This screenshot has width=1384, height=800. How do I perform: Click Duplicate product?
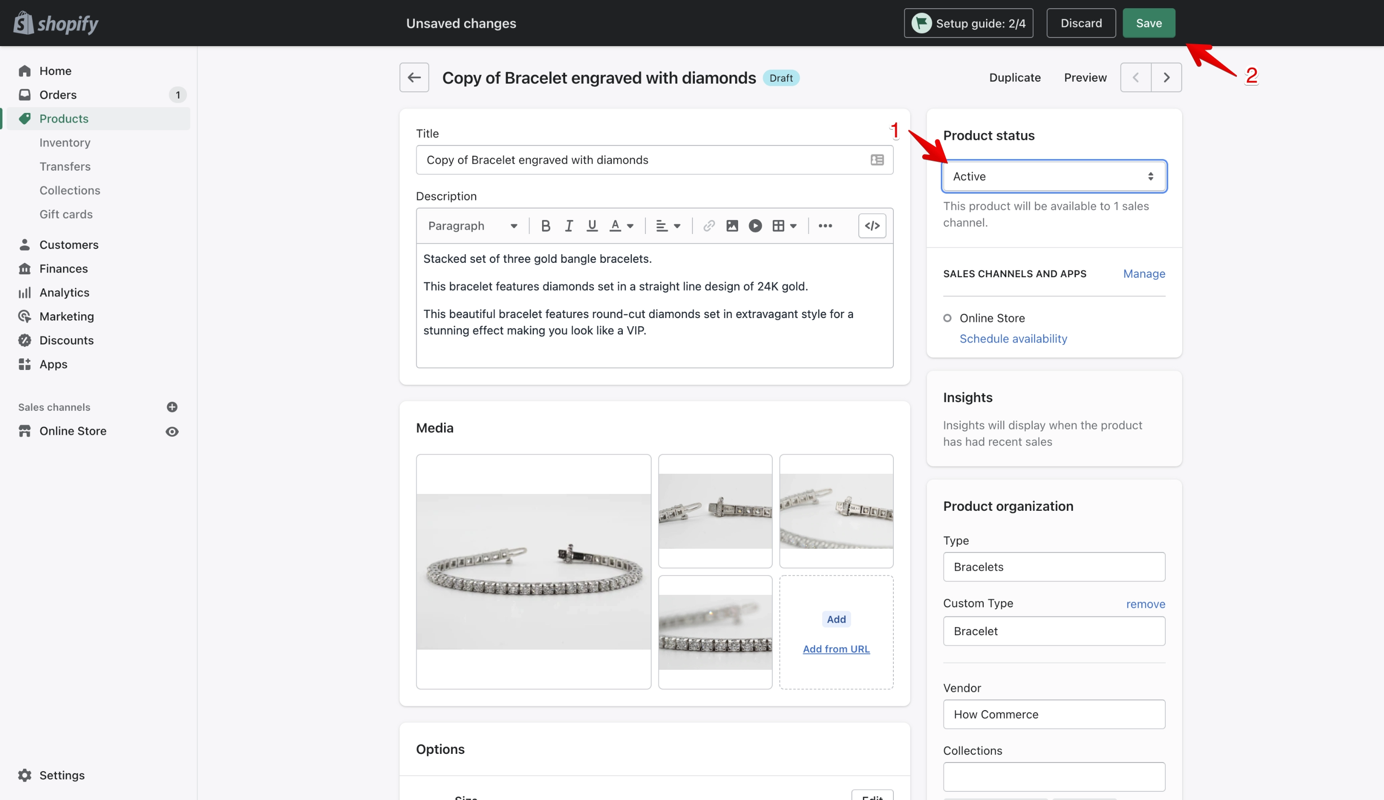click(x=1014, y=77)
